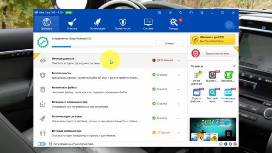The width and height of the screenshot is (272, 153).
Task: Open the Восстановление green utility icon
Action: (228, 76)
